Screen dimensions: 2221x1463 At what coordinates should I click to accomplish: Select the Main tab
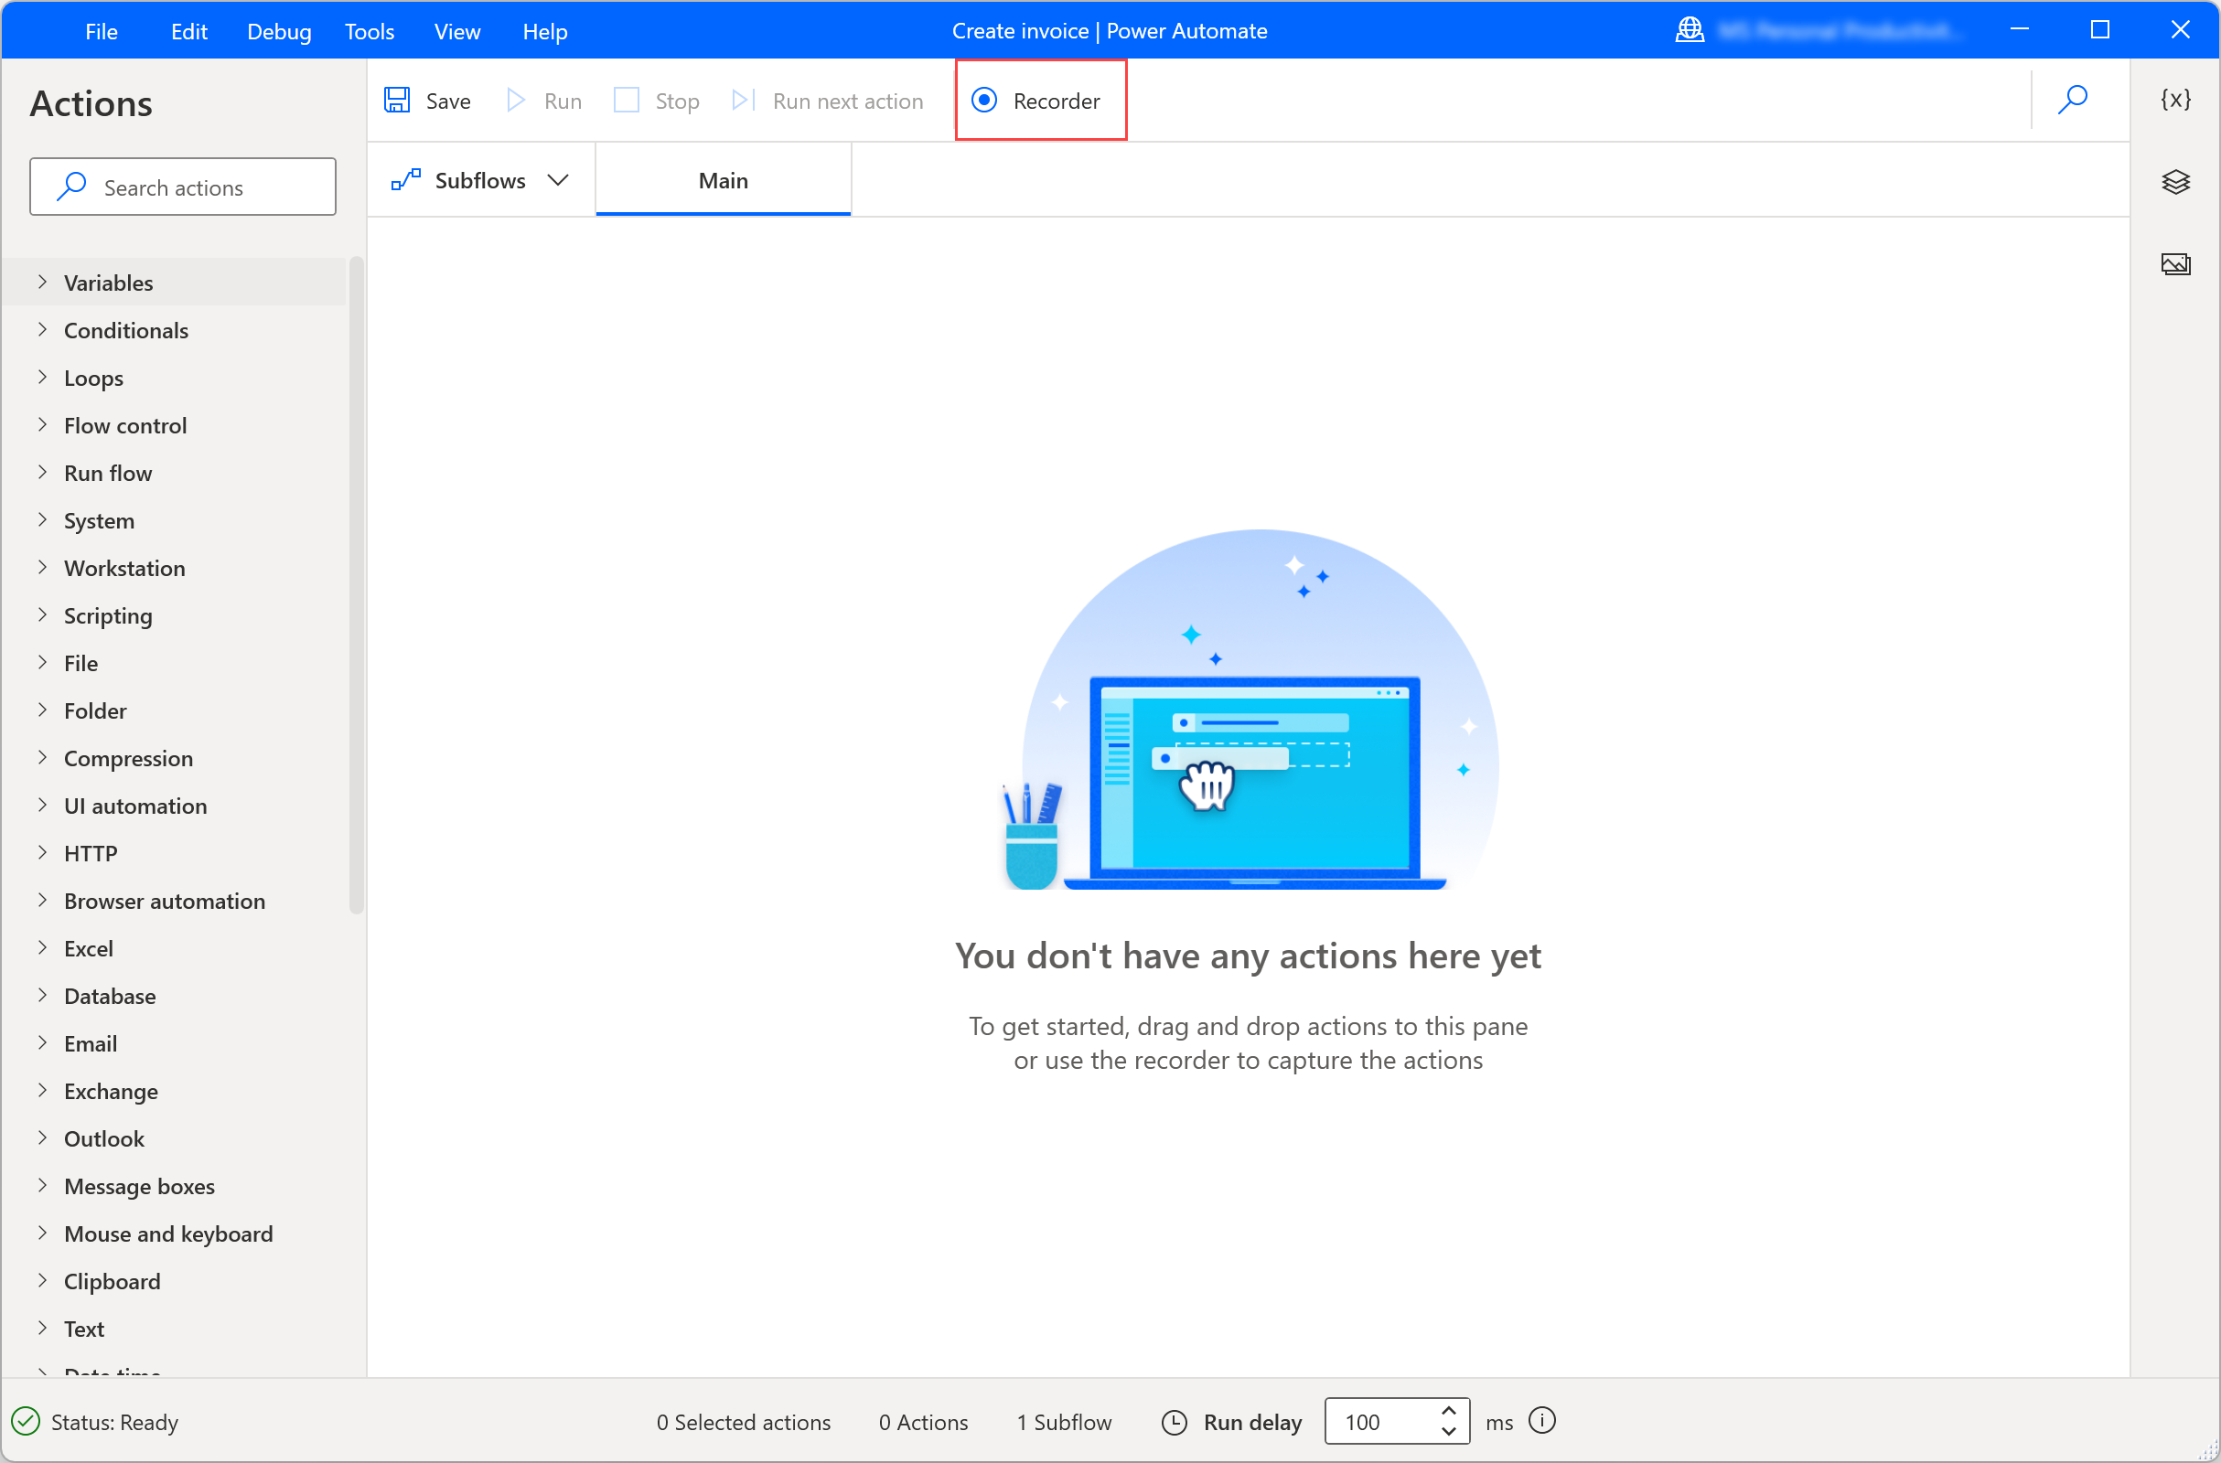[725, 179]
